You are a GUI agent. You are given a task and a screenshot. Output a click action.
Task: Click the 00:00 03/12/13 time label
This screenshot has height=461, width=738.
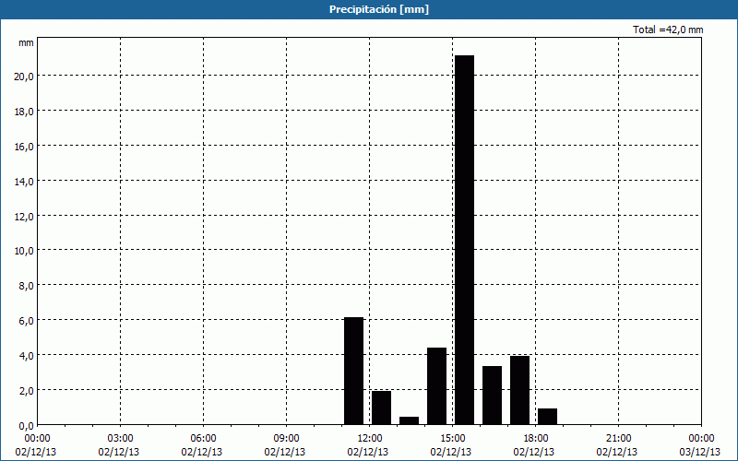coord(700,445)
